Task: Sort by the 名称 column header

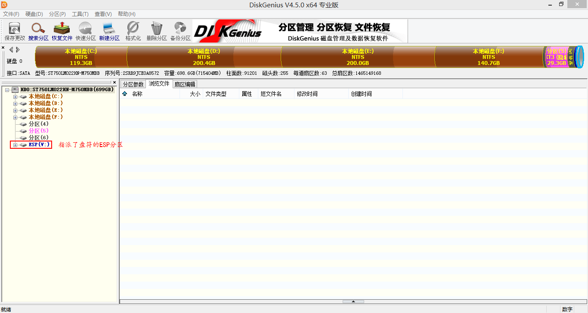Action: coord(155,94)
